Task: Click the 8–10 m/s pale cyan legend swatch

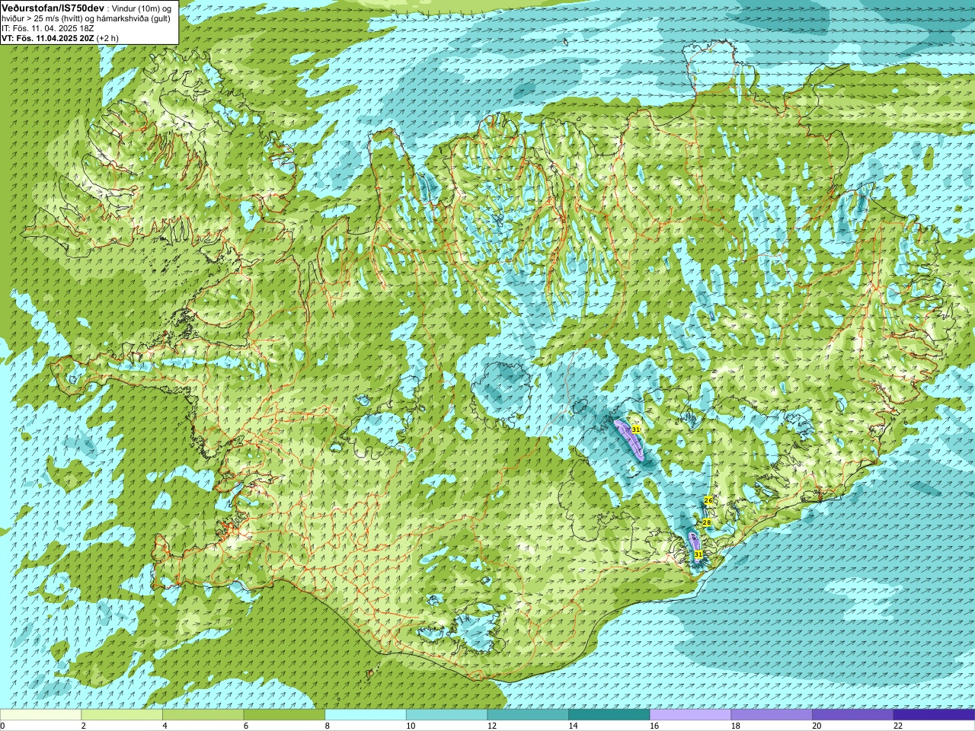Action: [x=366, y=715]
